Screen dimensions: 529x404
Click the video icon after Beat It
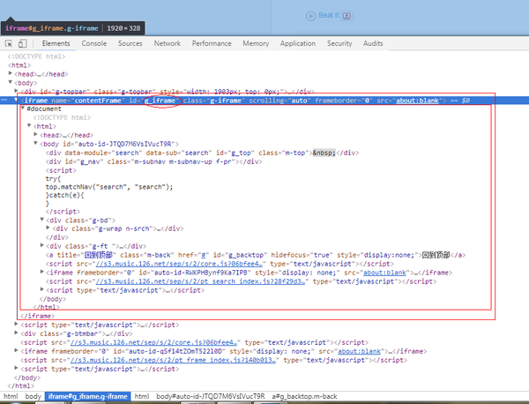[x=346, y=16]
